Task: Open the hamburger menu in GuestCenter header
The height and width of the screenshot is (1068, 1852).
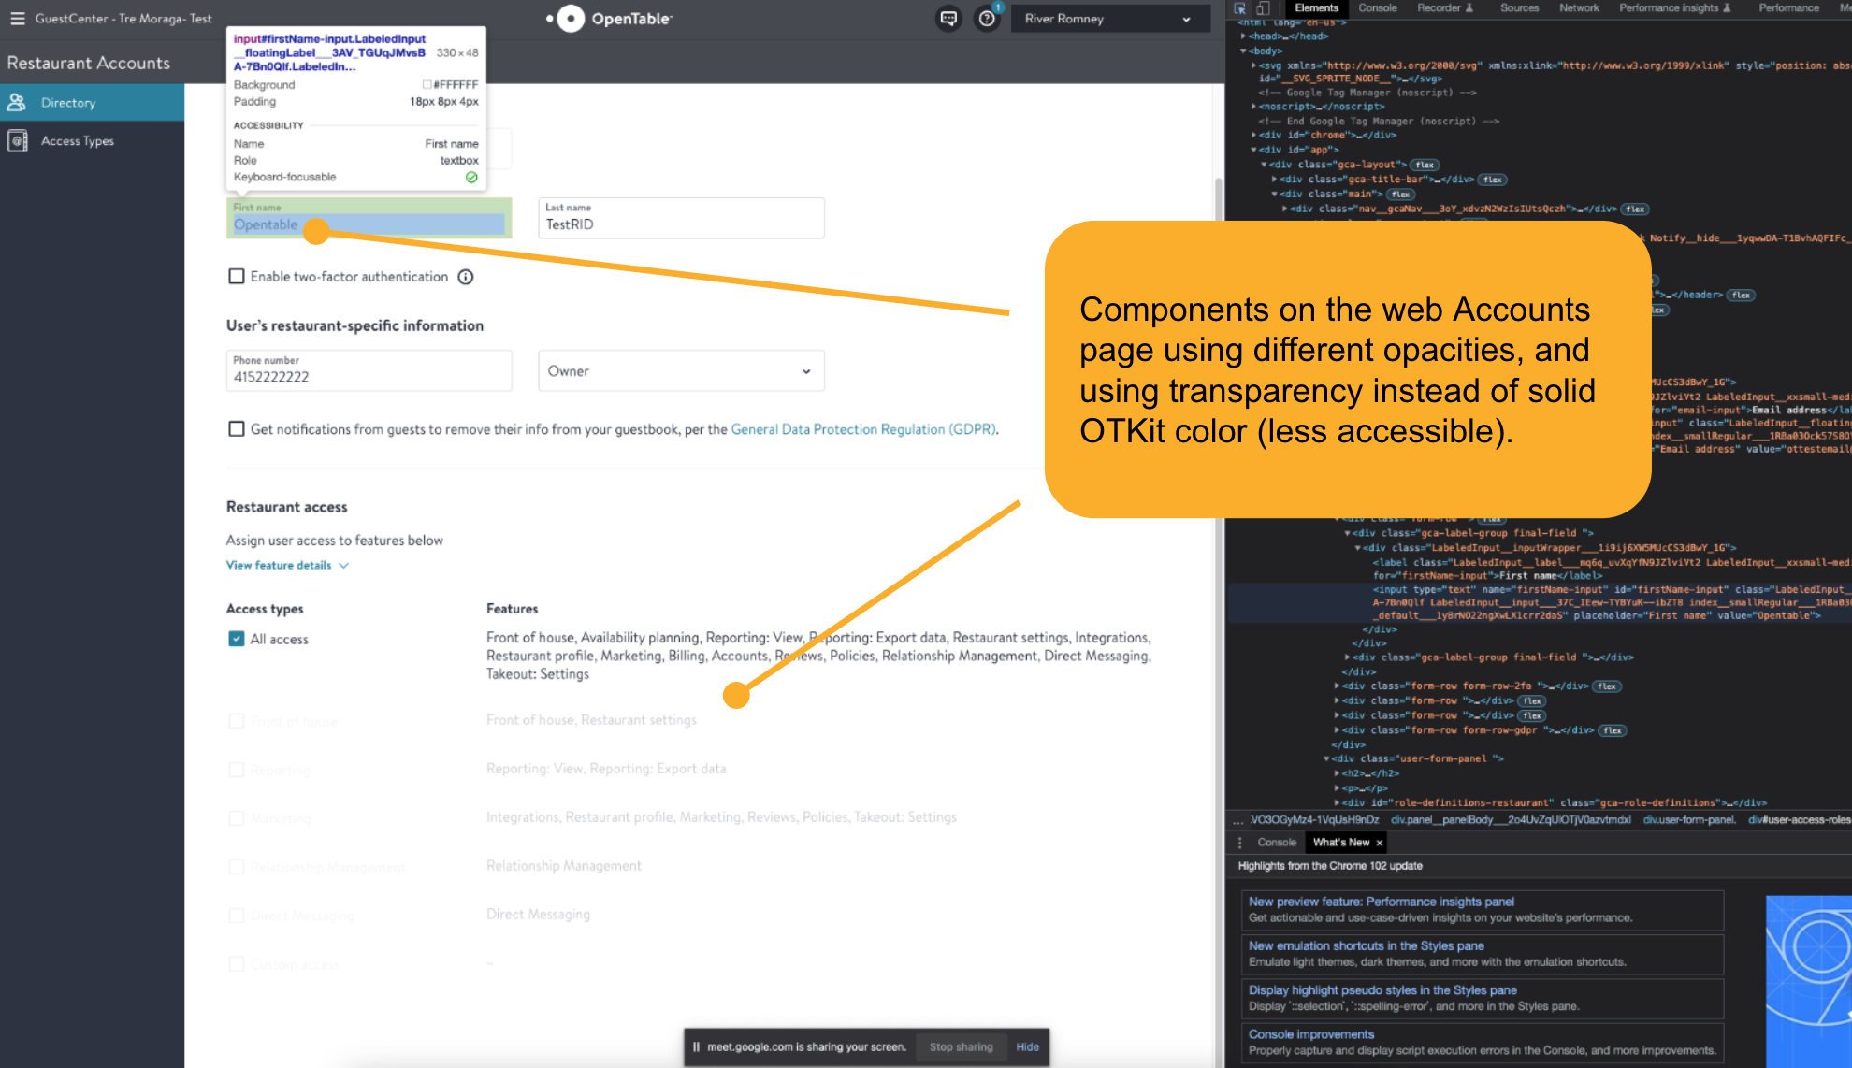Action: 17,19
